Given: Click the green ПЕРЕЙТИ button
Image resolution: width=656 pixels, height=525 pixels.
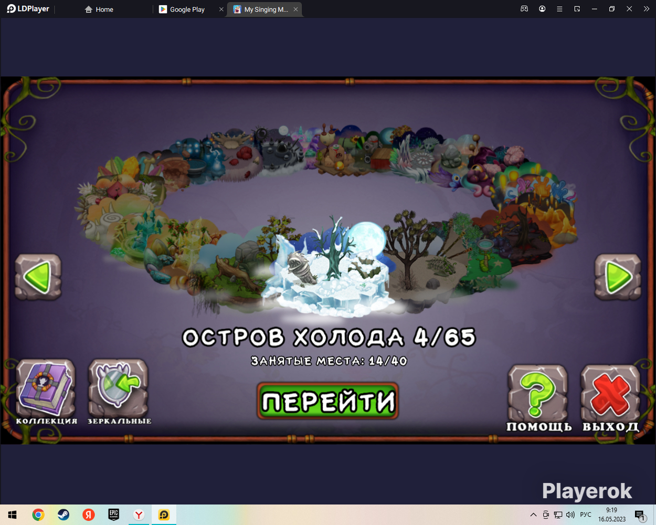Looking at the screenshot, I should (328, 401).
